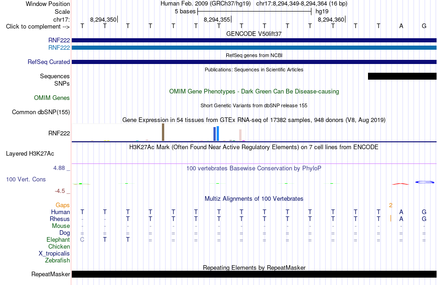Click the RefSeq Curated gene bar
The image size is (437, 285).
coord(254,62)
